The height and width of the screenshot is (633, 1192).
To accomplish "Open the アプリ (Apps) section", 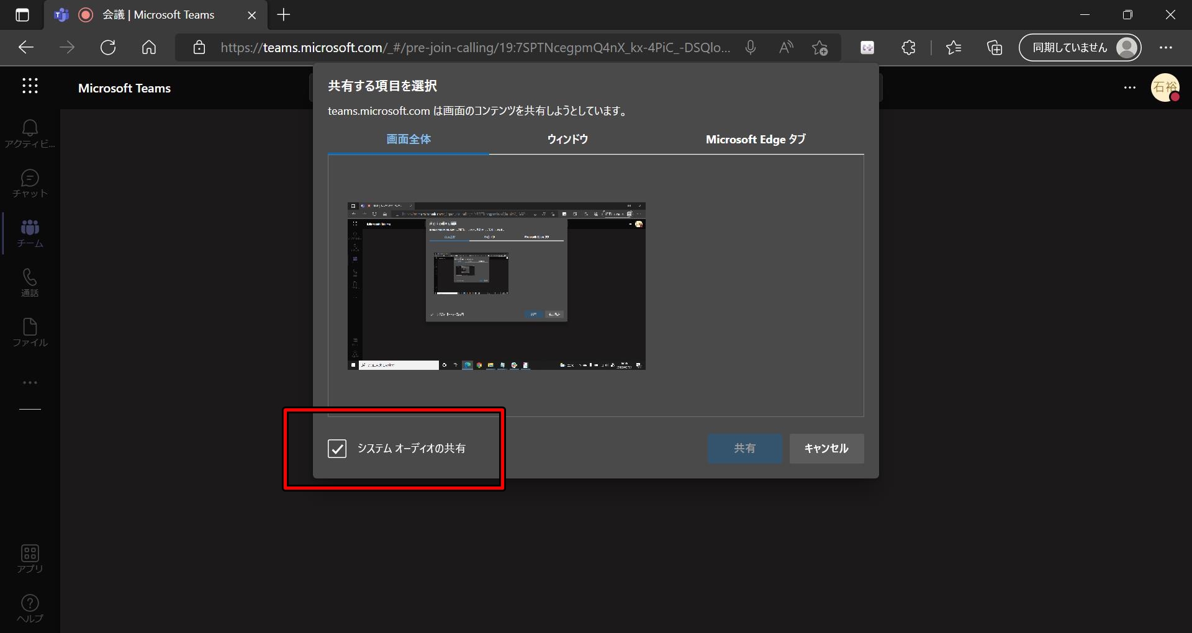I will [29, 558].
